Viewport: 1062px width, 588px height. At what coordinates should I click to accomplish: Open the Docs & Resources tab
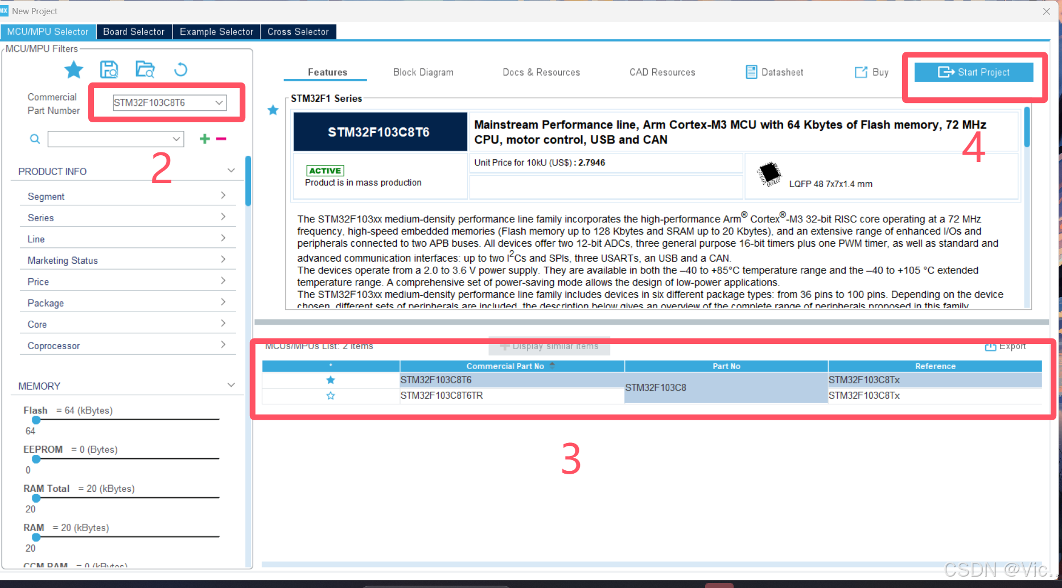point(541,72)
